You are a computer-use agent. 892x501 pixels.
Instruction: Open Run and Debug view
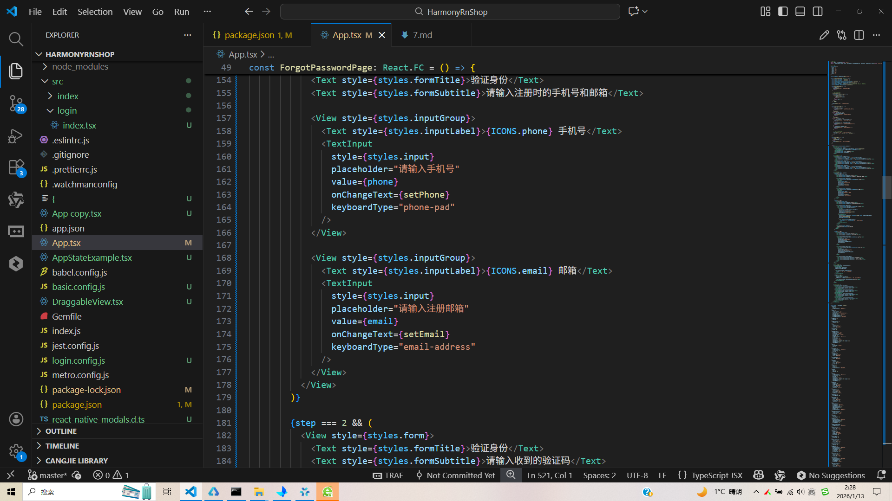tap(16, 136)
